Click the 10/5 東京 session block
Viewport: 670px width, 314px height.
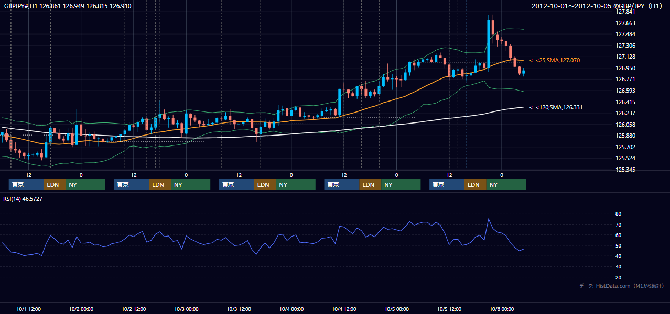coord(447,185)
